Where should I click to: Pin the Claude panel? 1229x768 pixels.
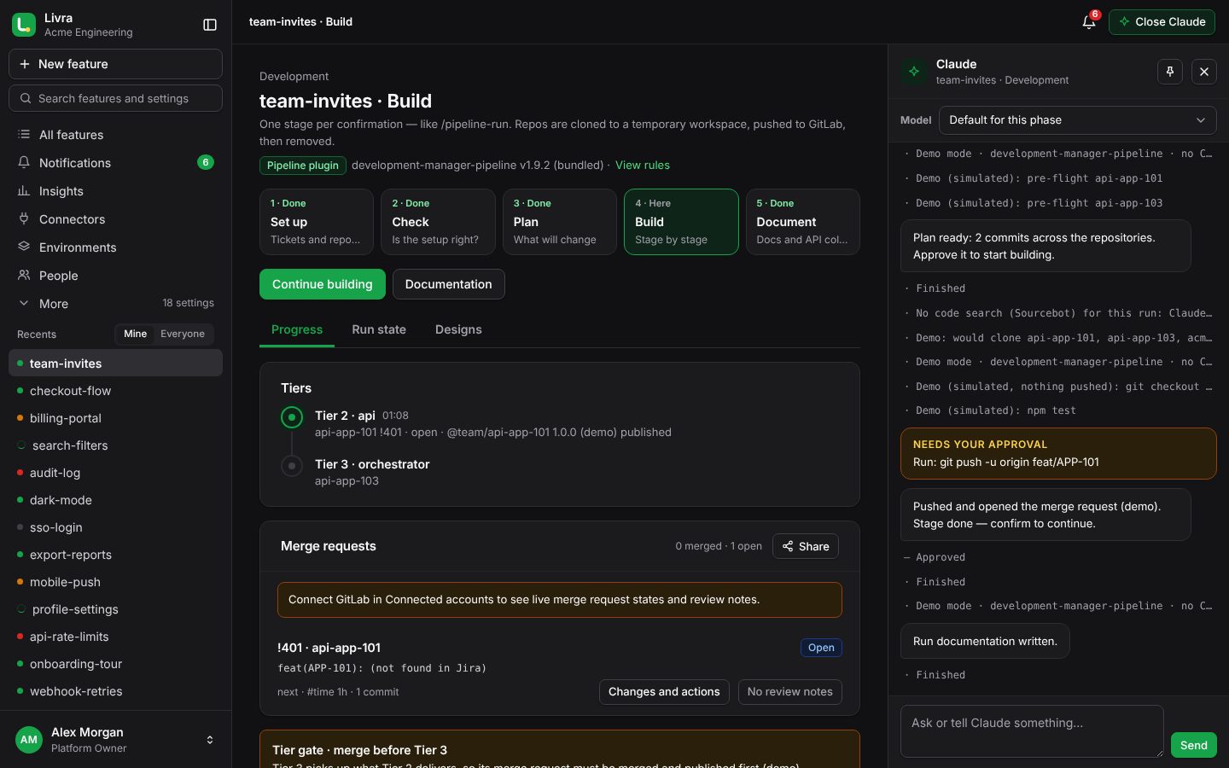pos(1170,72)
